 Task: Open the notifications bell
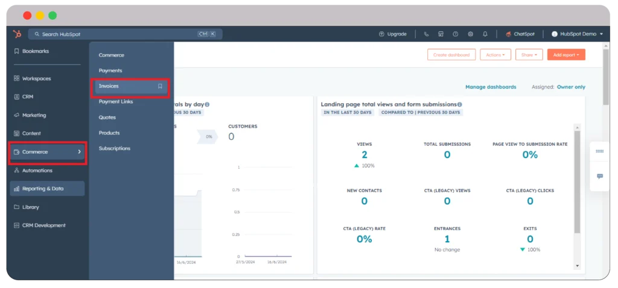tap(485, 34)
